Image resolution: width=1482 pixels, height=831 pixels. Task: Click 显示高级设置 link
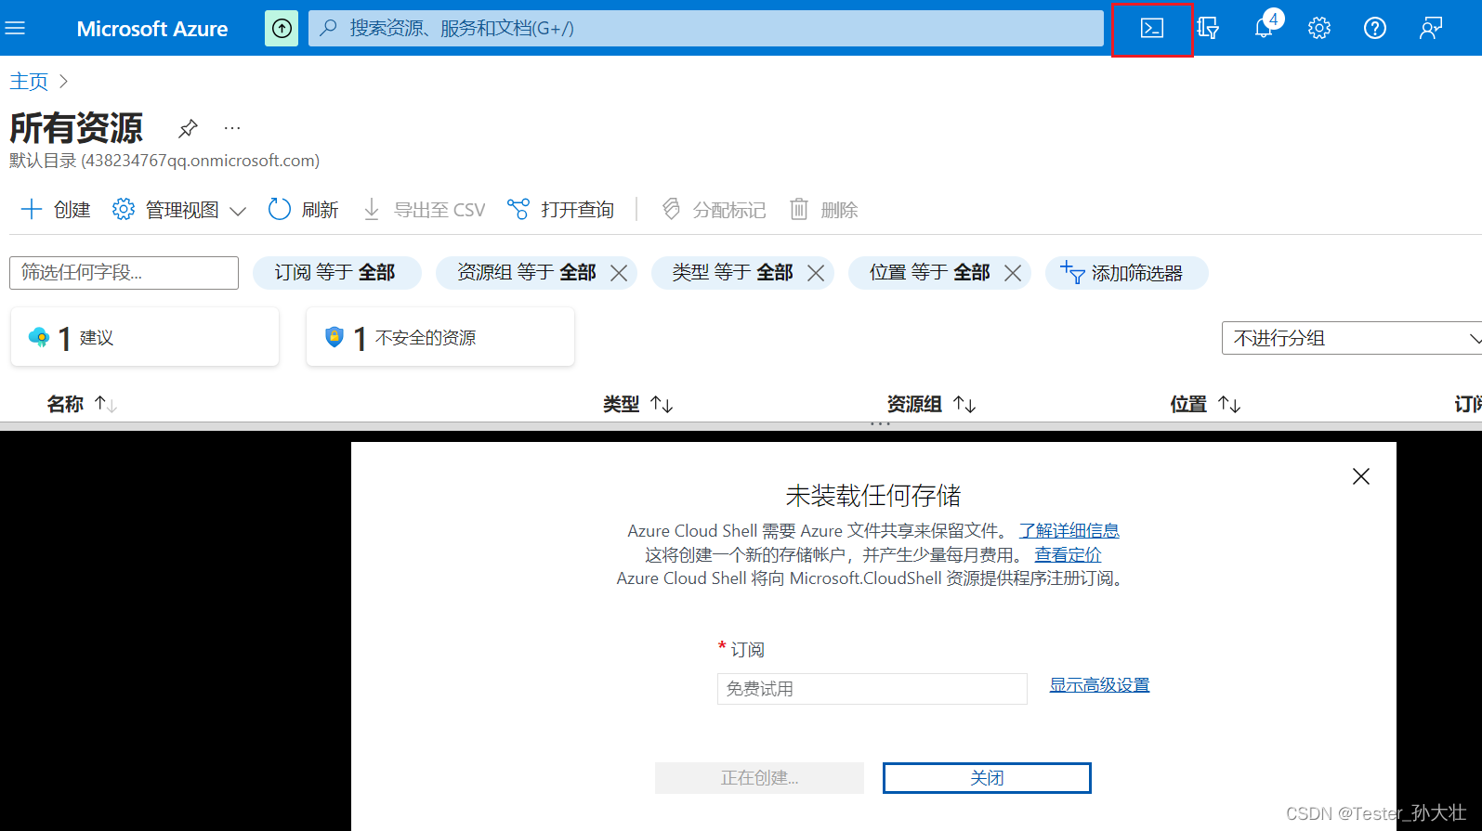pyautogui.click(x=1100, y=685)
